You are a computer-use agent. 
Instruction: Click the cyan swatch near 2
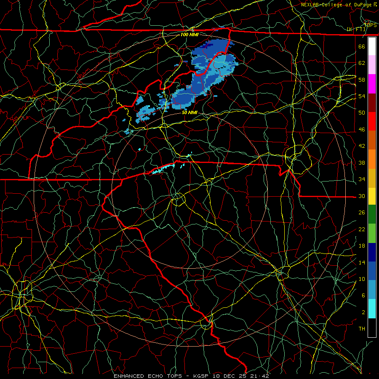372,309
